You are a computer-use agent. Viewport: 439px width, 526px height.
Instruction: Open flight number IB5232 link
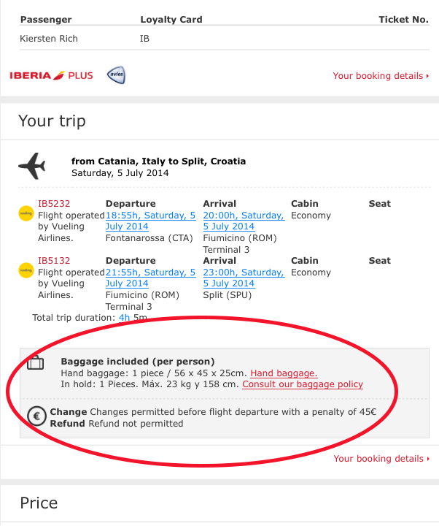[x=54, y=204]
